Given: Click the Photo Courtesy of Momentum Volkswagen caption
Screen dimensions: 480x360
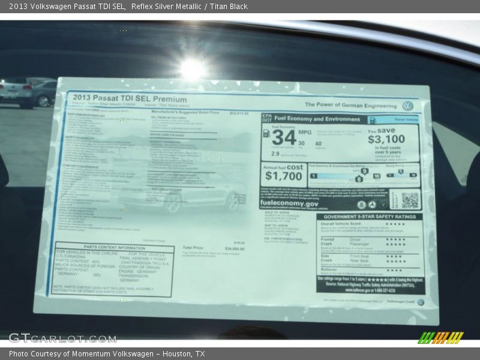Looking at the screenshot, I should point(107,354).
